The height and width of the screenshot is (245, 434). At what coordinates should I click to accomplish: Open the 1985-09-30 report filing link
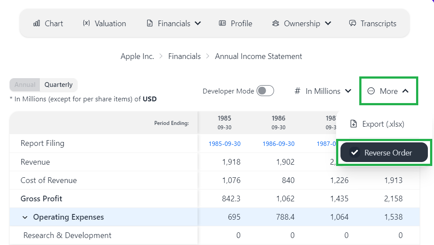225,144
